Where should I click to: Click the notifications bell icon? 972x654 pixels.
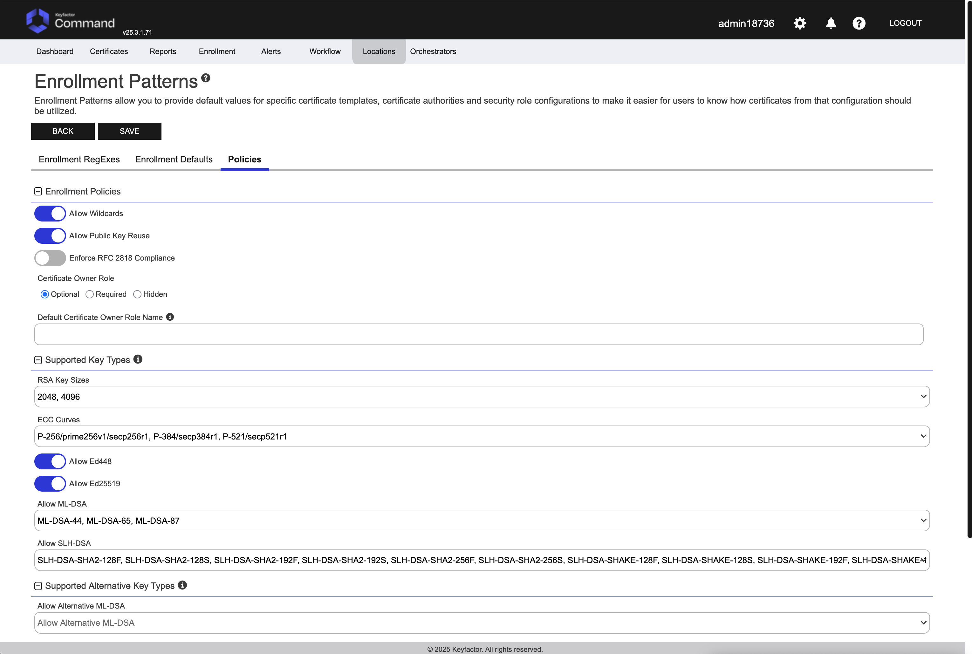click(x=831, y=24)
